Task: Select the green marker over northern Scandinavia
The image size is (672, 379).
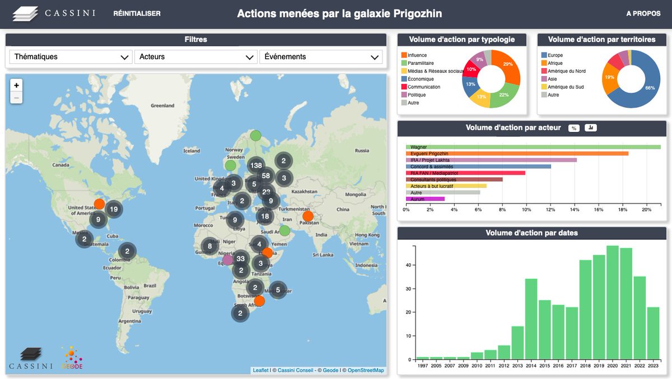Action: pyautogui.click(x=255, y=135)
